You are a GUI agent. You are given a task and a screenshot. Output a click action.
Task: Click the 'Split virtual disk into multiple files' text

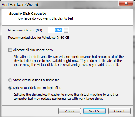pyautogui.click(x=37, y=88)
